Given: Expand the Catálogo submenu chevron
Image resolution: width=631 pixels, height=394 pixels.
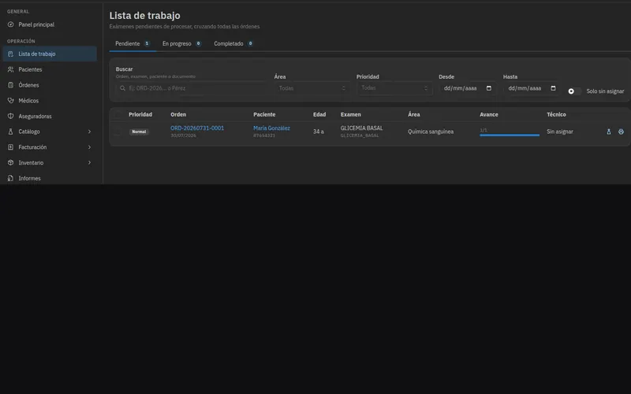Looking at the screenshot, I should pyautogui.click(x=89, y=132).
